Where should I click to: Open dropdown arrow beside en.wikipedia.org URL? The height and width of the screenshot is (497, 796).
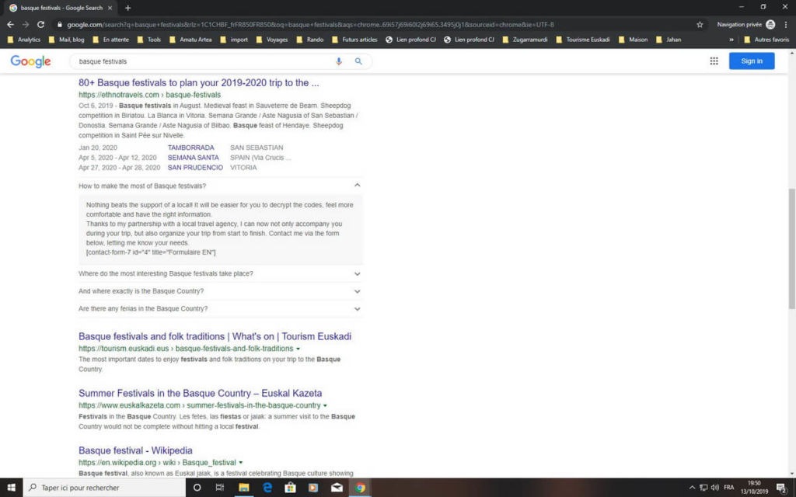coord(241,463)
